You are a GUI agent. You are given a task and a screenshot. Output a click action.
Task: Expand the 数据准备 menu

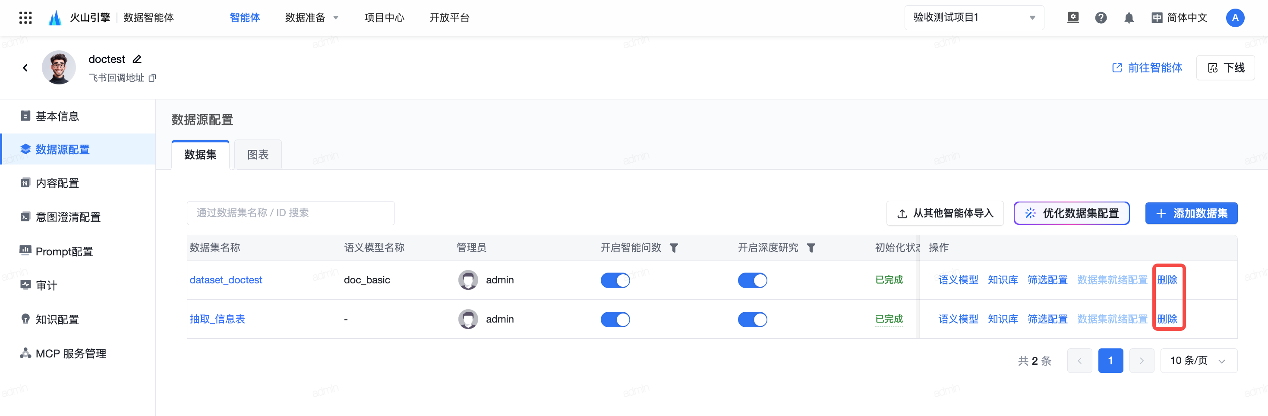[x=311, y=18]
